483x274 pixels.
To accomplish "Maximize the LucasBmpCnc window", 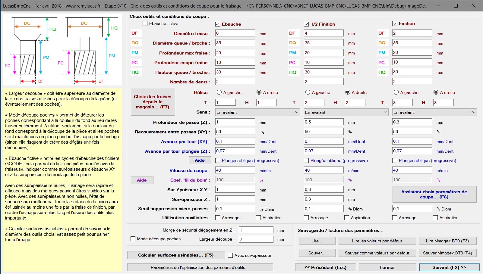I will [456, 6].
